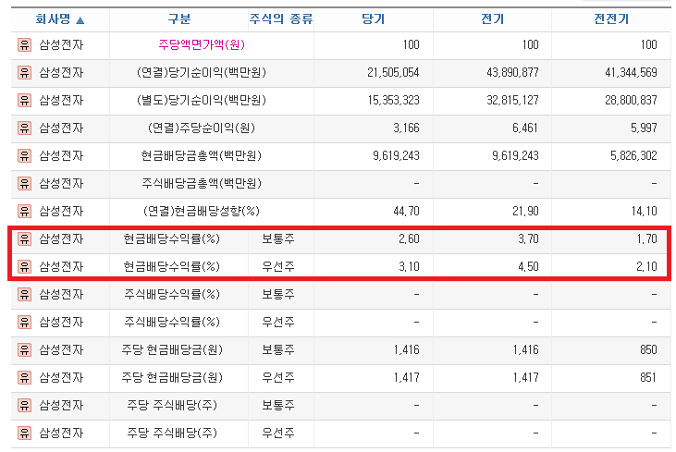Select 전기 value 1,416 for 보통주 배당금
The image size is (676, 452).
[x=525, y=350]
